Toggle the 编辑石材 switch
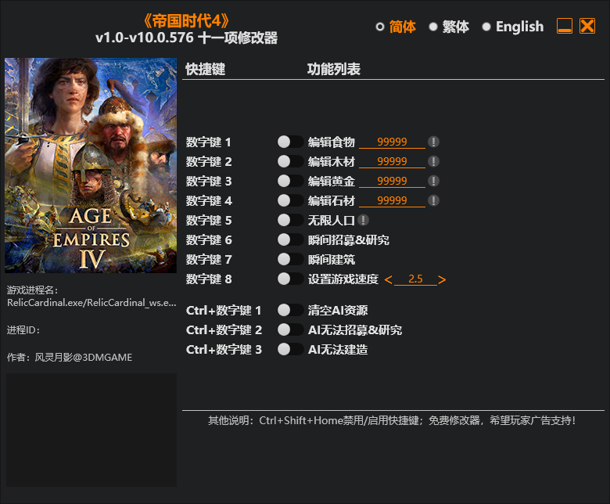Image resolution: width=610 pixels, height=504 pixels. tap(290, 201)
